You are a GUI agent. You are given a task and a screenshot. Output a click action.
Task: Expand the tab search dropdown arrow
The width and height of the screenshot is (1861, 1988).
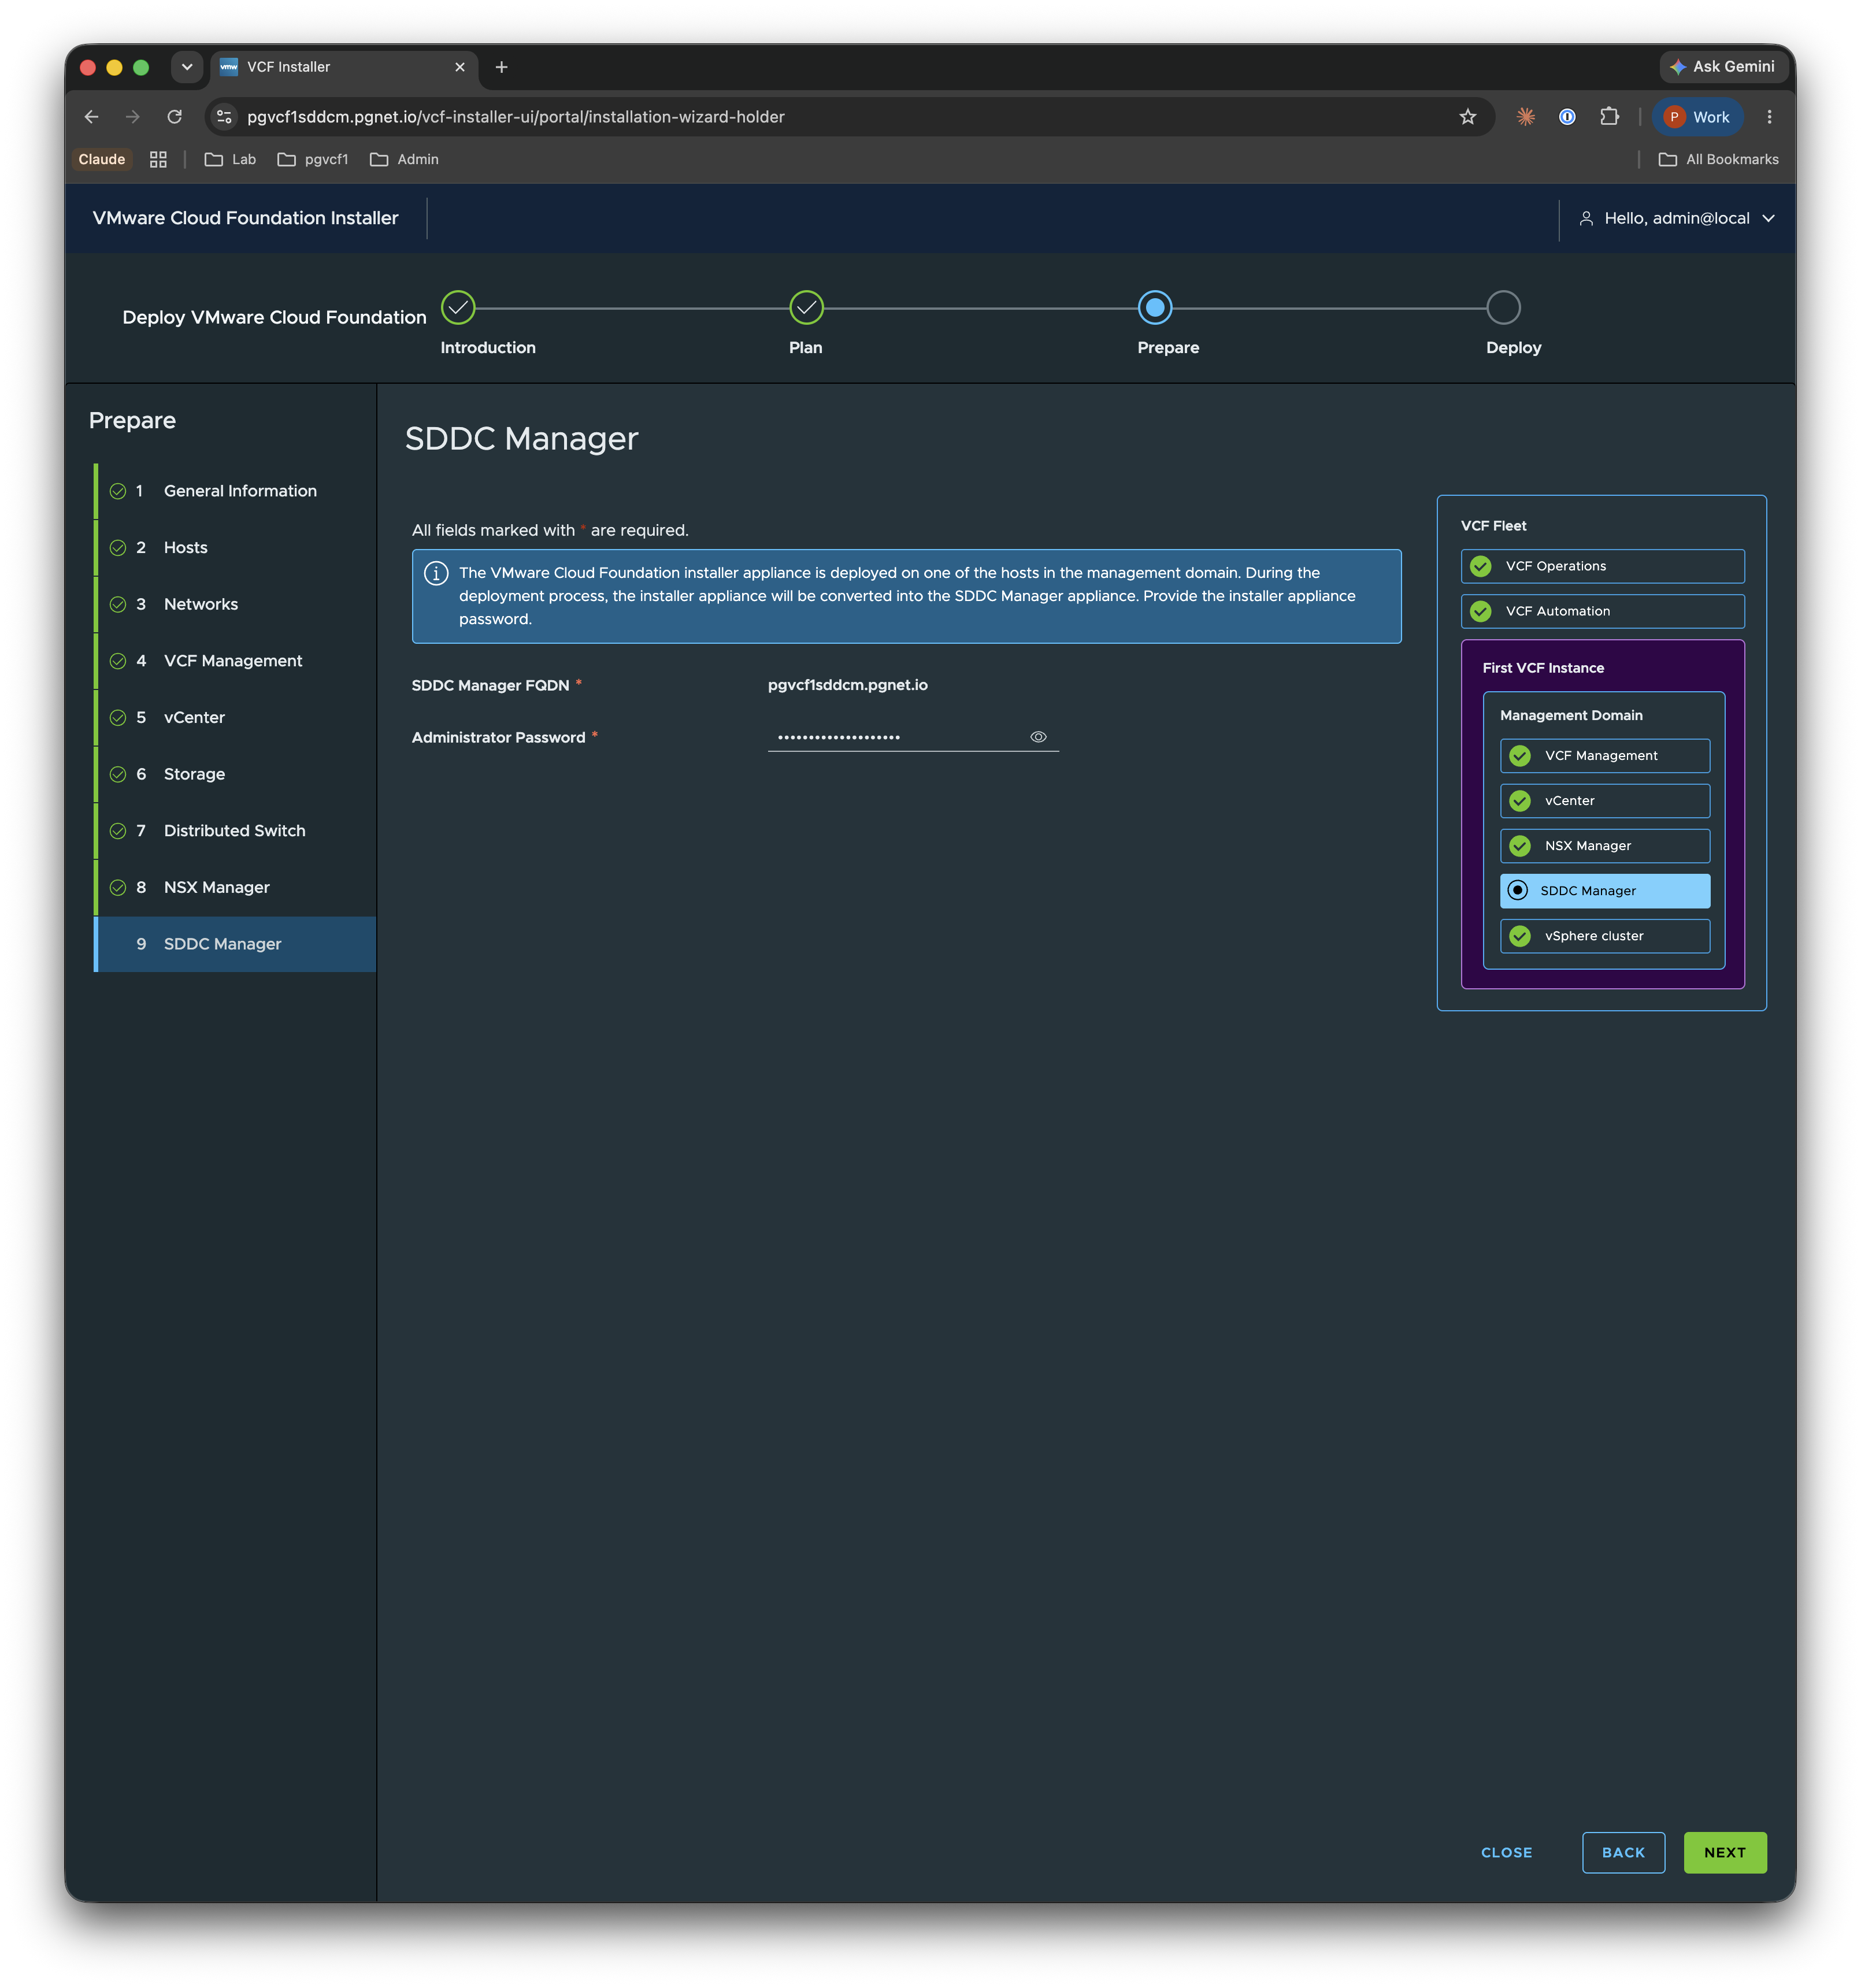click(x=186, y=67)
